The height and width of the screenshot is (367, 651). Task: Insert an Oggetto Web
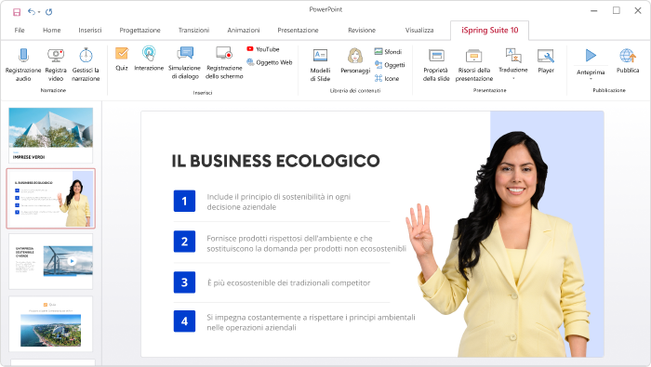pyautogui.click(x=270, y=62)
